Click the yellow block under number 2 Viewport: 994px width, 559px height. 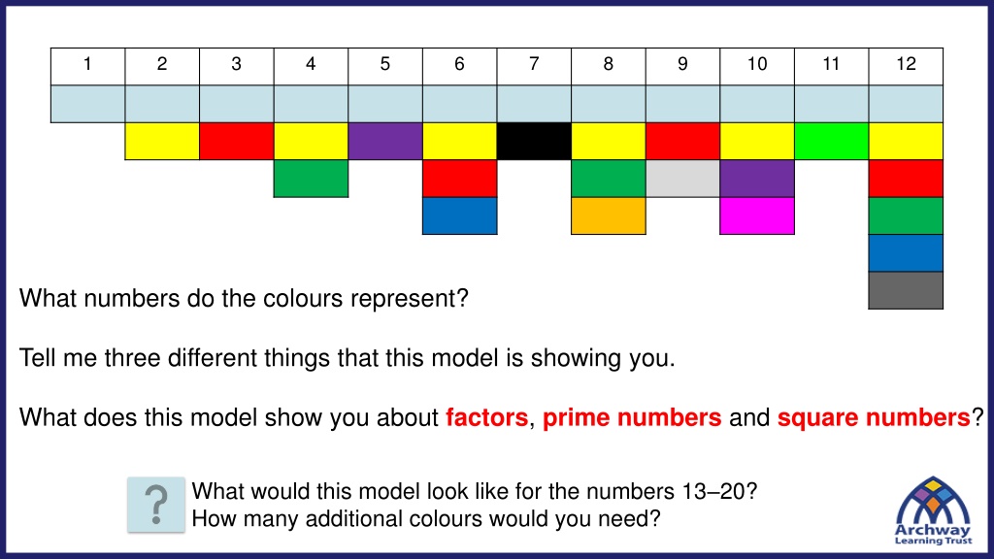click(162, 141)
